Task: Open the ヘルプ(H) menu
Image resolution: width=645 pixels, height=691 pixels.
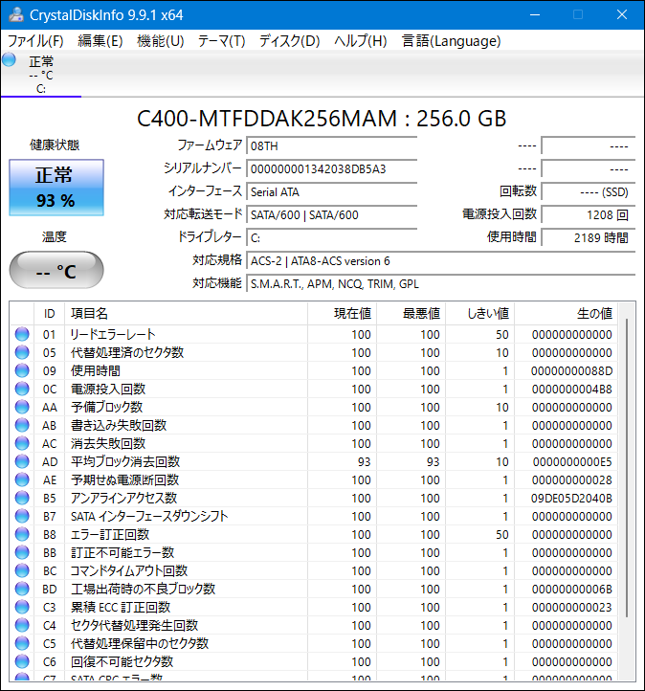Action: (361, 41)
